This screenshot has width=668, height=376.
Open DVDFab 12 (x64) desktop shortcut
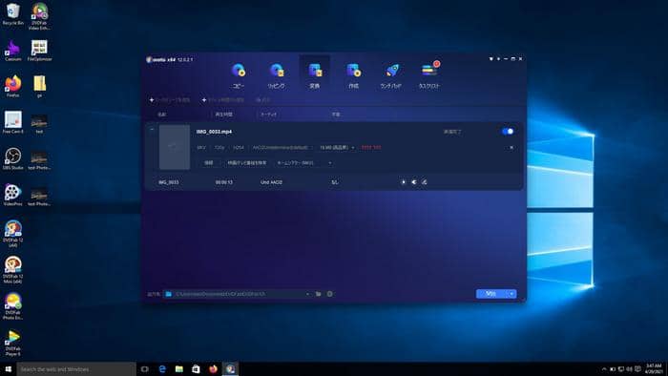pos(12,234)
